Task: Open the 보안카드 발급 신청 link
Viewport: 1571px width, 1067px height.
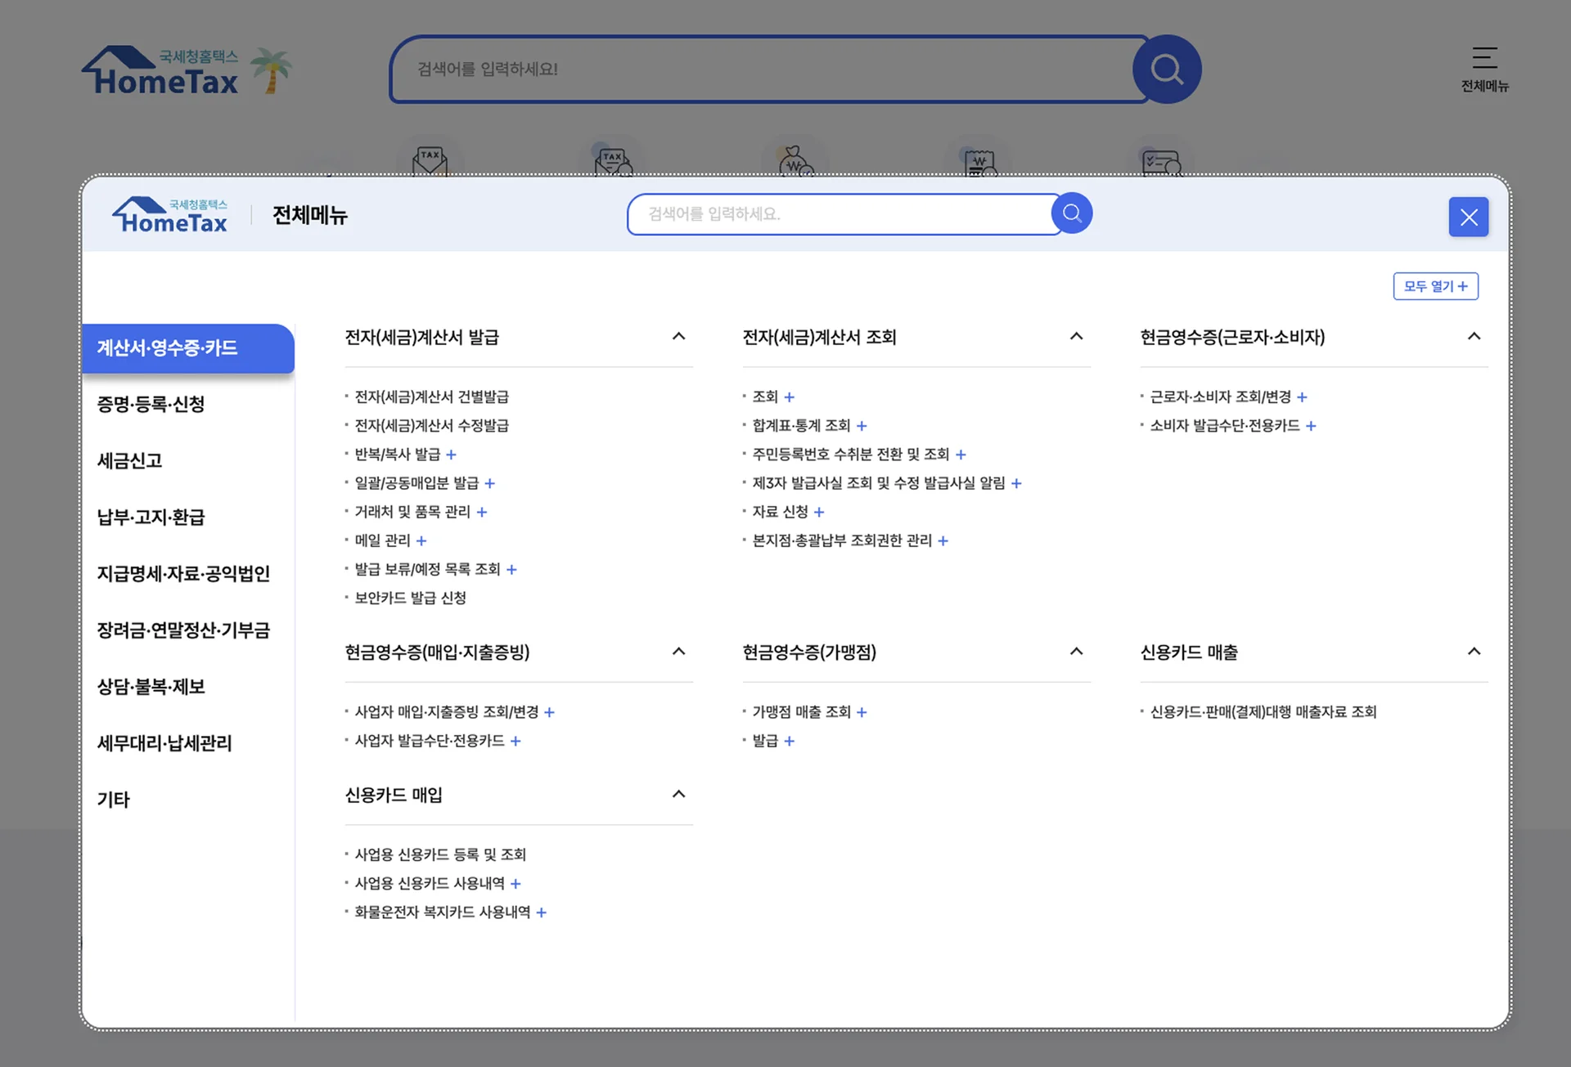Action: tap(410, 598)
